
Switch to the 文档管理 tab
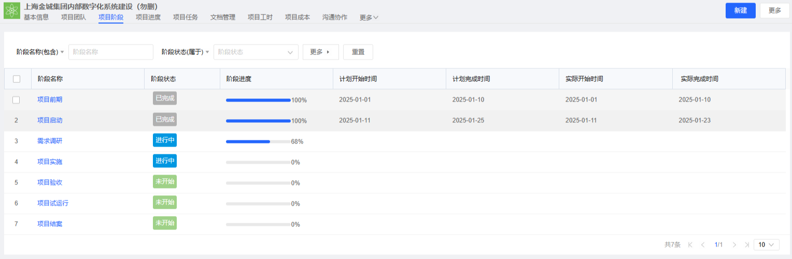[x=223, y=17]
